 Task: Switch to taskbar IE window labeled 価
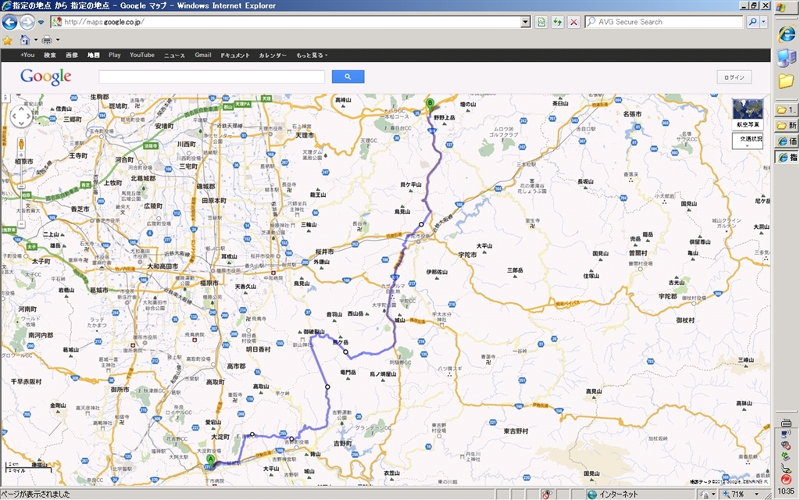point(786,141)
